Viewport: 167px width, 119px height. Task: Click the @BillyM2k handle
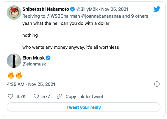click(x=87, y=9)
